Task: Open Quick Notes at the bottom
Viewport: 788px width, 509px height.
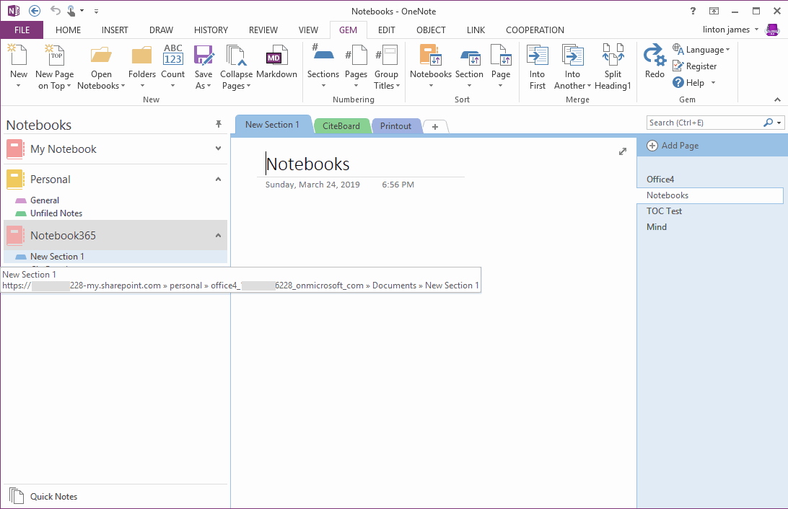Action: tap(53, 497)
